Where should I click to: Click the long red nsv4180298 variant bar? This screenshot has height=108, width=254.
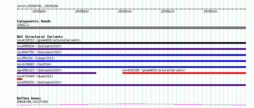[x=184, y=73]
